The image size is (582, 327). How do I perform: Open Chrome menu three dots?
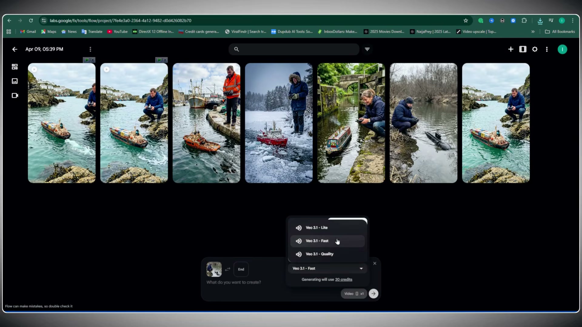click(573, 21)
